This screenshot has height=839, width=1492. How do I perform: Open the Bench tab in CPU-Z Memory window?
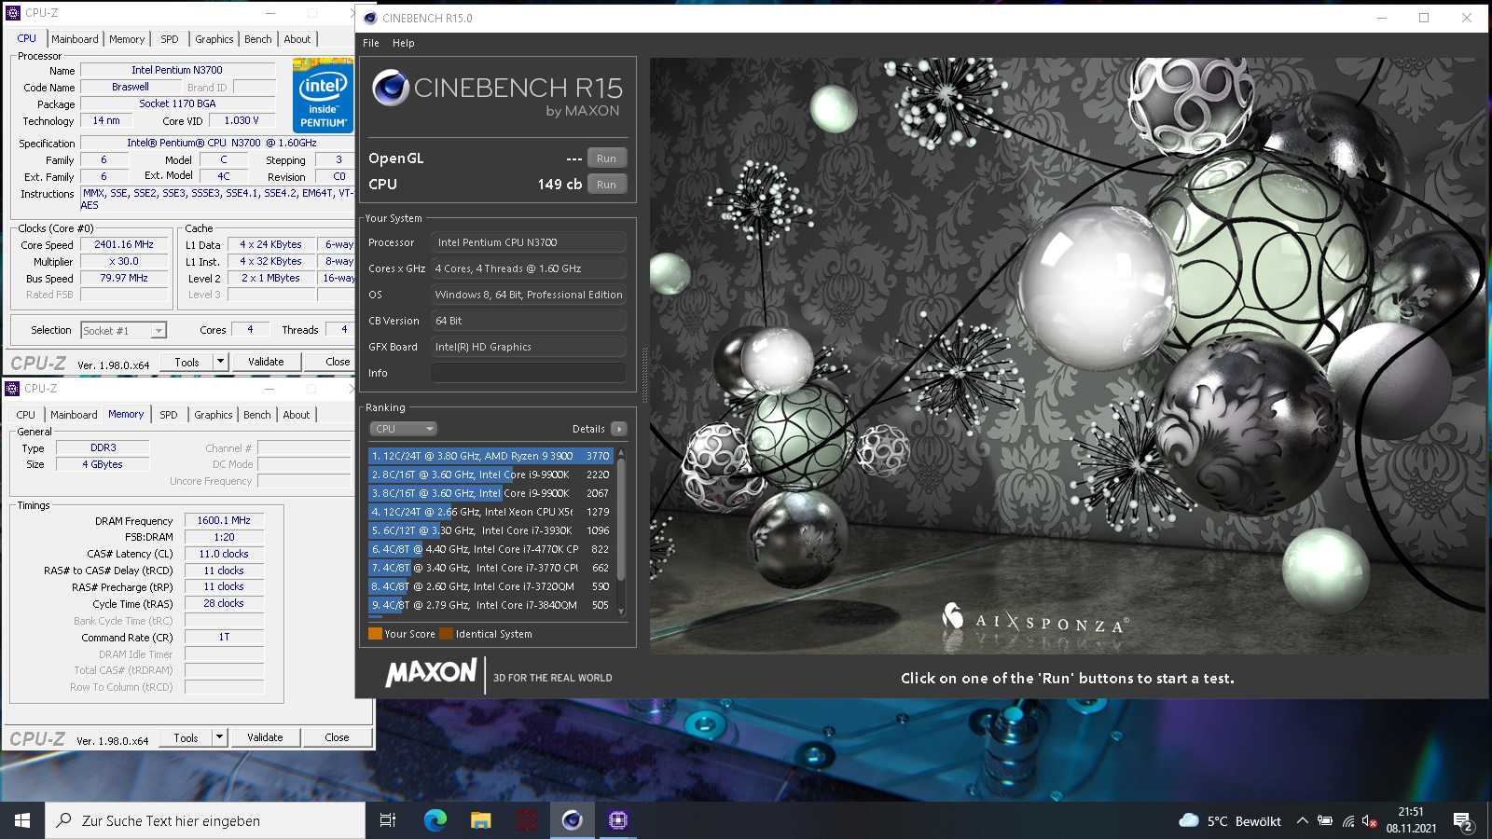(257, 415)
